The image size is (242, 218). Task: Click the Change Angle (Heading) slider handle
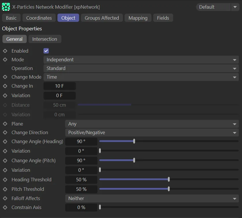tap(134, 141)
